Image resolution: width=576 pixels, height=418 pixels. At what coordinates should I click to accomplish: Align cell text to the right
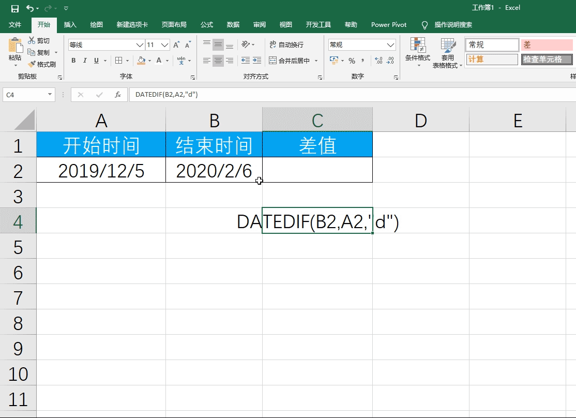pyautogui.click(x=230, y=61)
